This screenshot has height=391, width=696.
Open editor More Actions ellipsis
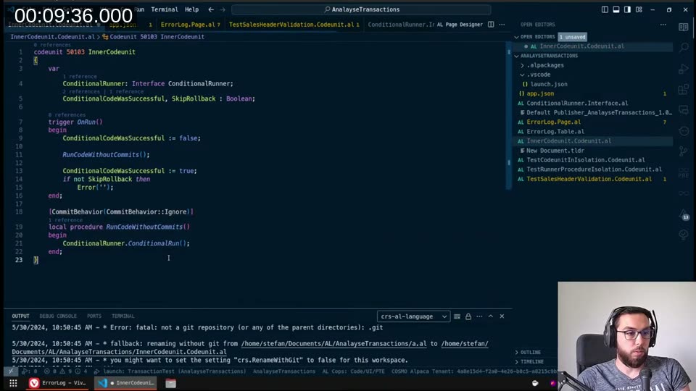tap(502, 25)
